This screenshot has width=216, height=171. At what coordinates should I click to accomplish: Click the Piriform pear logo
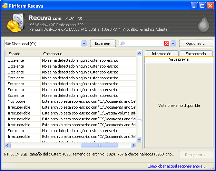tap(203, 24)
